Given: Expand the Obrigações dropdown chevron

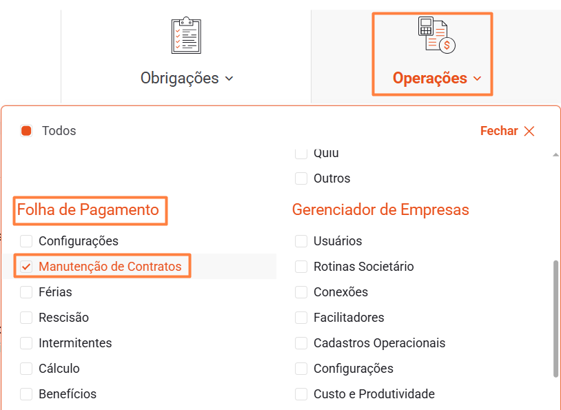Looking at the screenshot, I should click(x=229, y=79).
